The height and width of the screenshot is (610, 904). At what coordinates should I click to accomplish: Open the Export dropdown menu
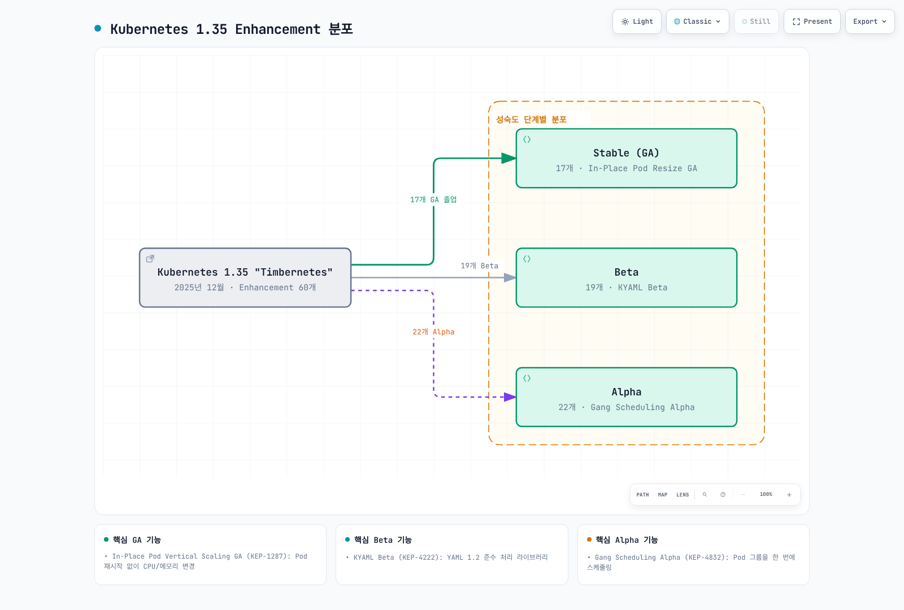870,21
